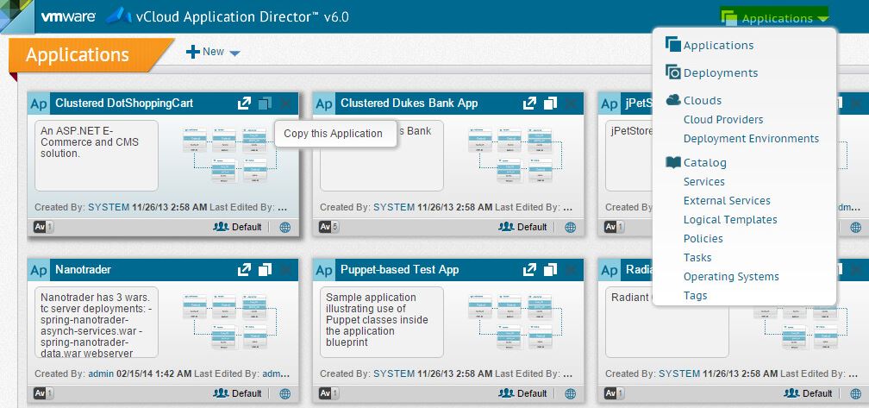Click SYSTEM creator link on Radiant card

pyautogui.click(x=679, y=373)
